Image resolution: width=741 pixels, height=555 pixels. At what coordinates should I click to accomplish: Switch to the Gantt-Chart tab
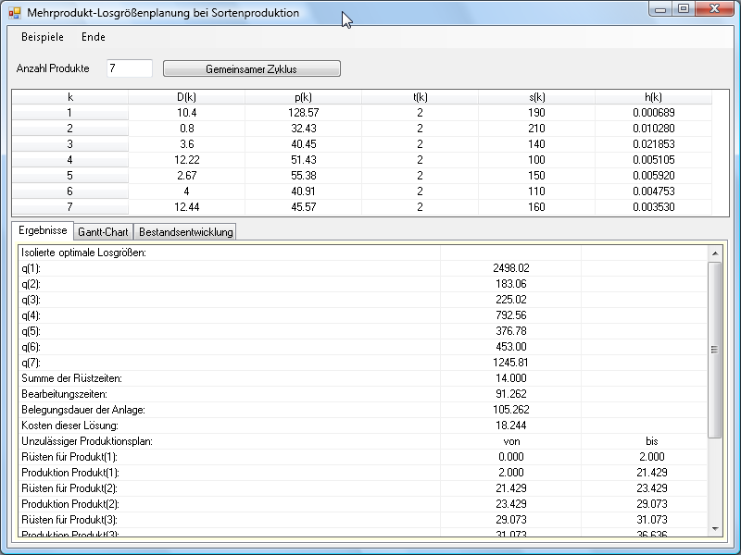click(103, 231)
